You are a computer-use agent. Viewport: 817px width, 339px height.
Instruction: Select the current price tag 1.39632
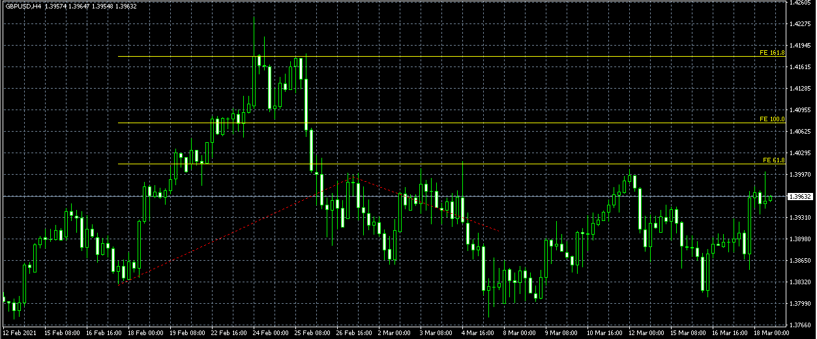tap(800, 196)
